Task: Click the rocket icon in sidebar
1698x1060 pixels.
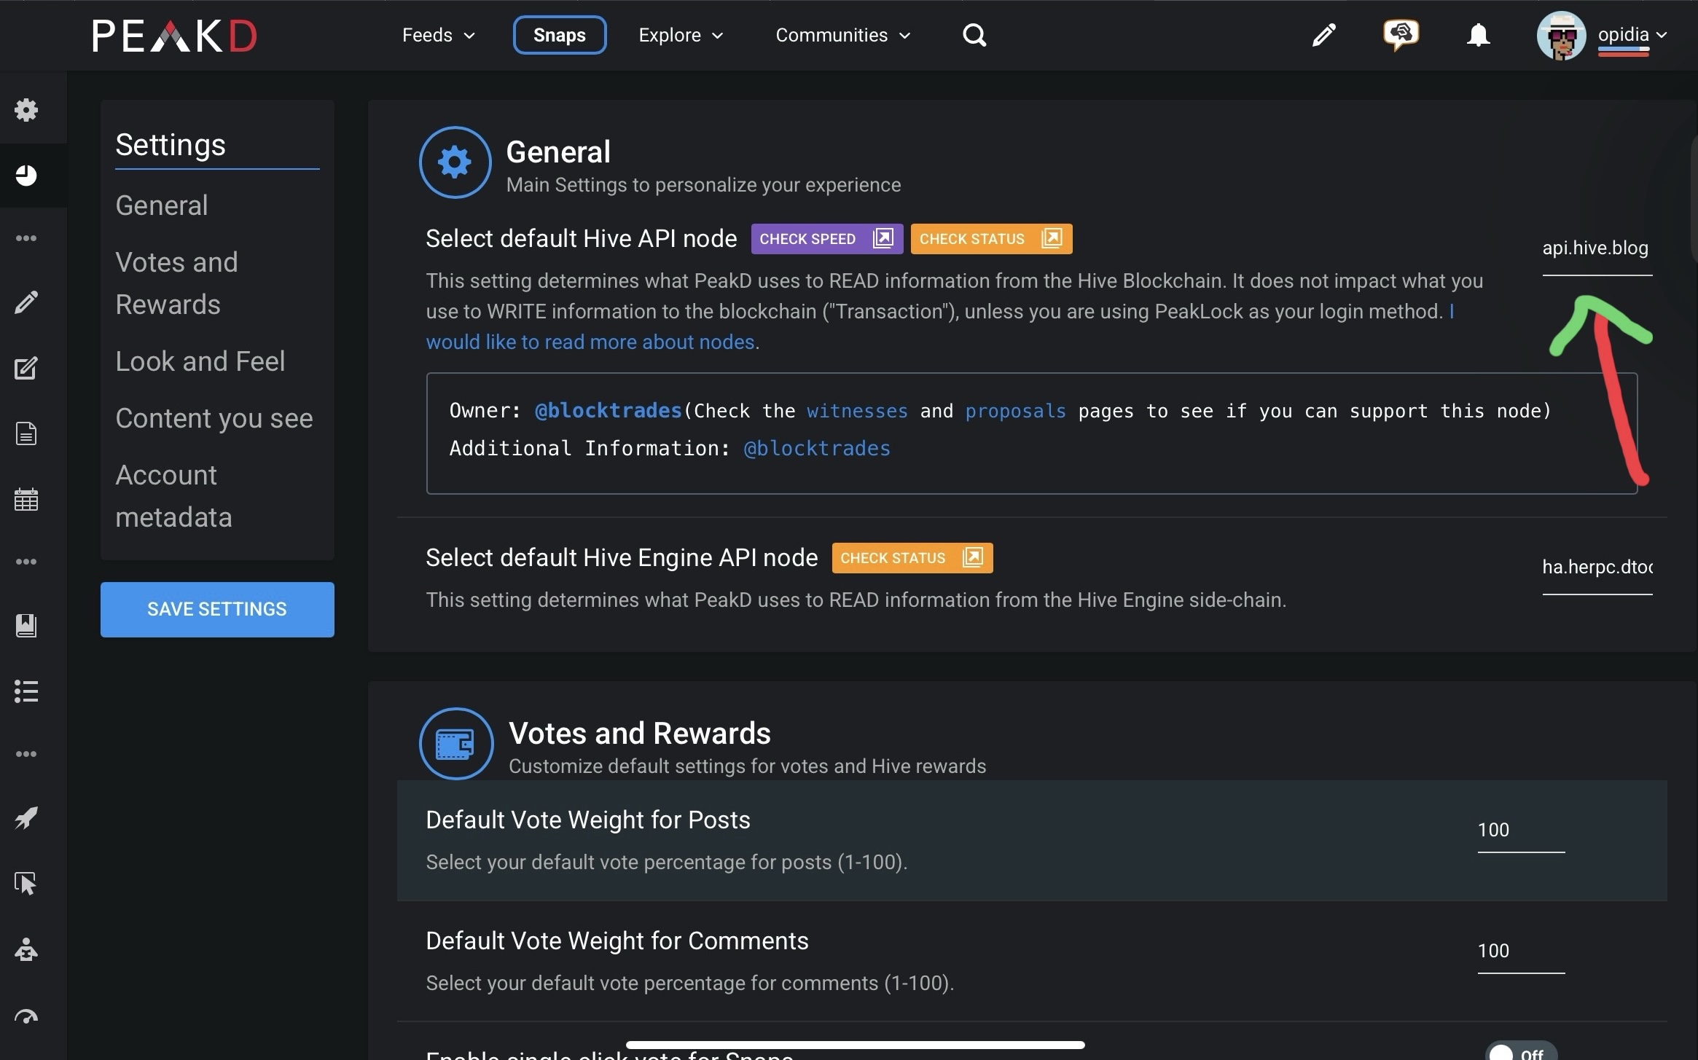Action: (x=26, y=818)
